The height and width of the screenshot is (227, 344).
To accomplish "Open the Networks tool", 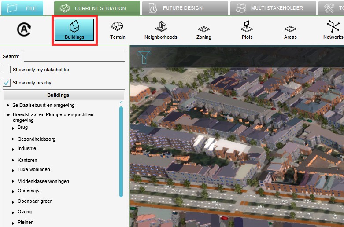I will 333,30.
